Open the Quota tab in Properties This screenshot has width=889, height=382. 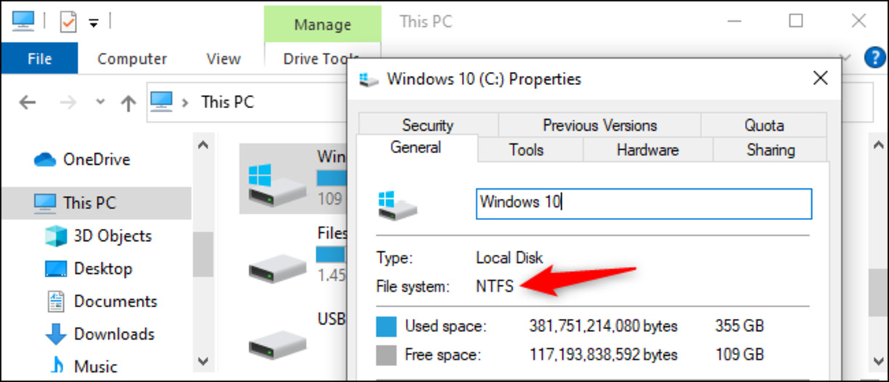(764, 126)
